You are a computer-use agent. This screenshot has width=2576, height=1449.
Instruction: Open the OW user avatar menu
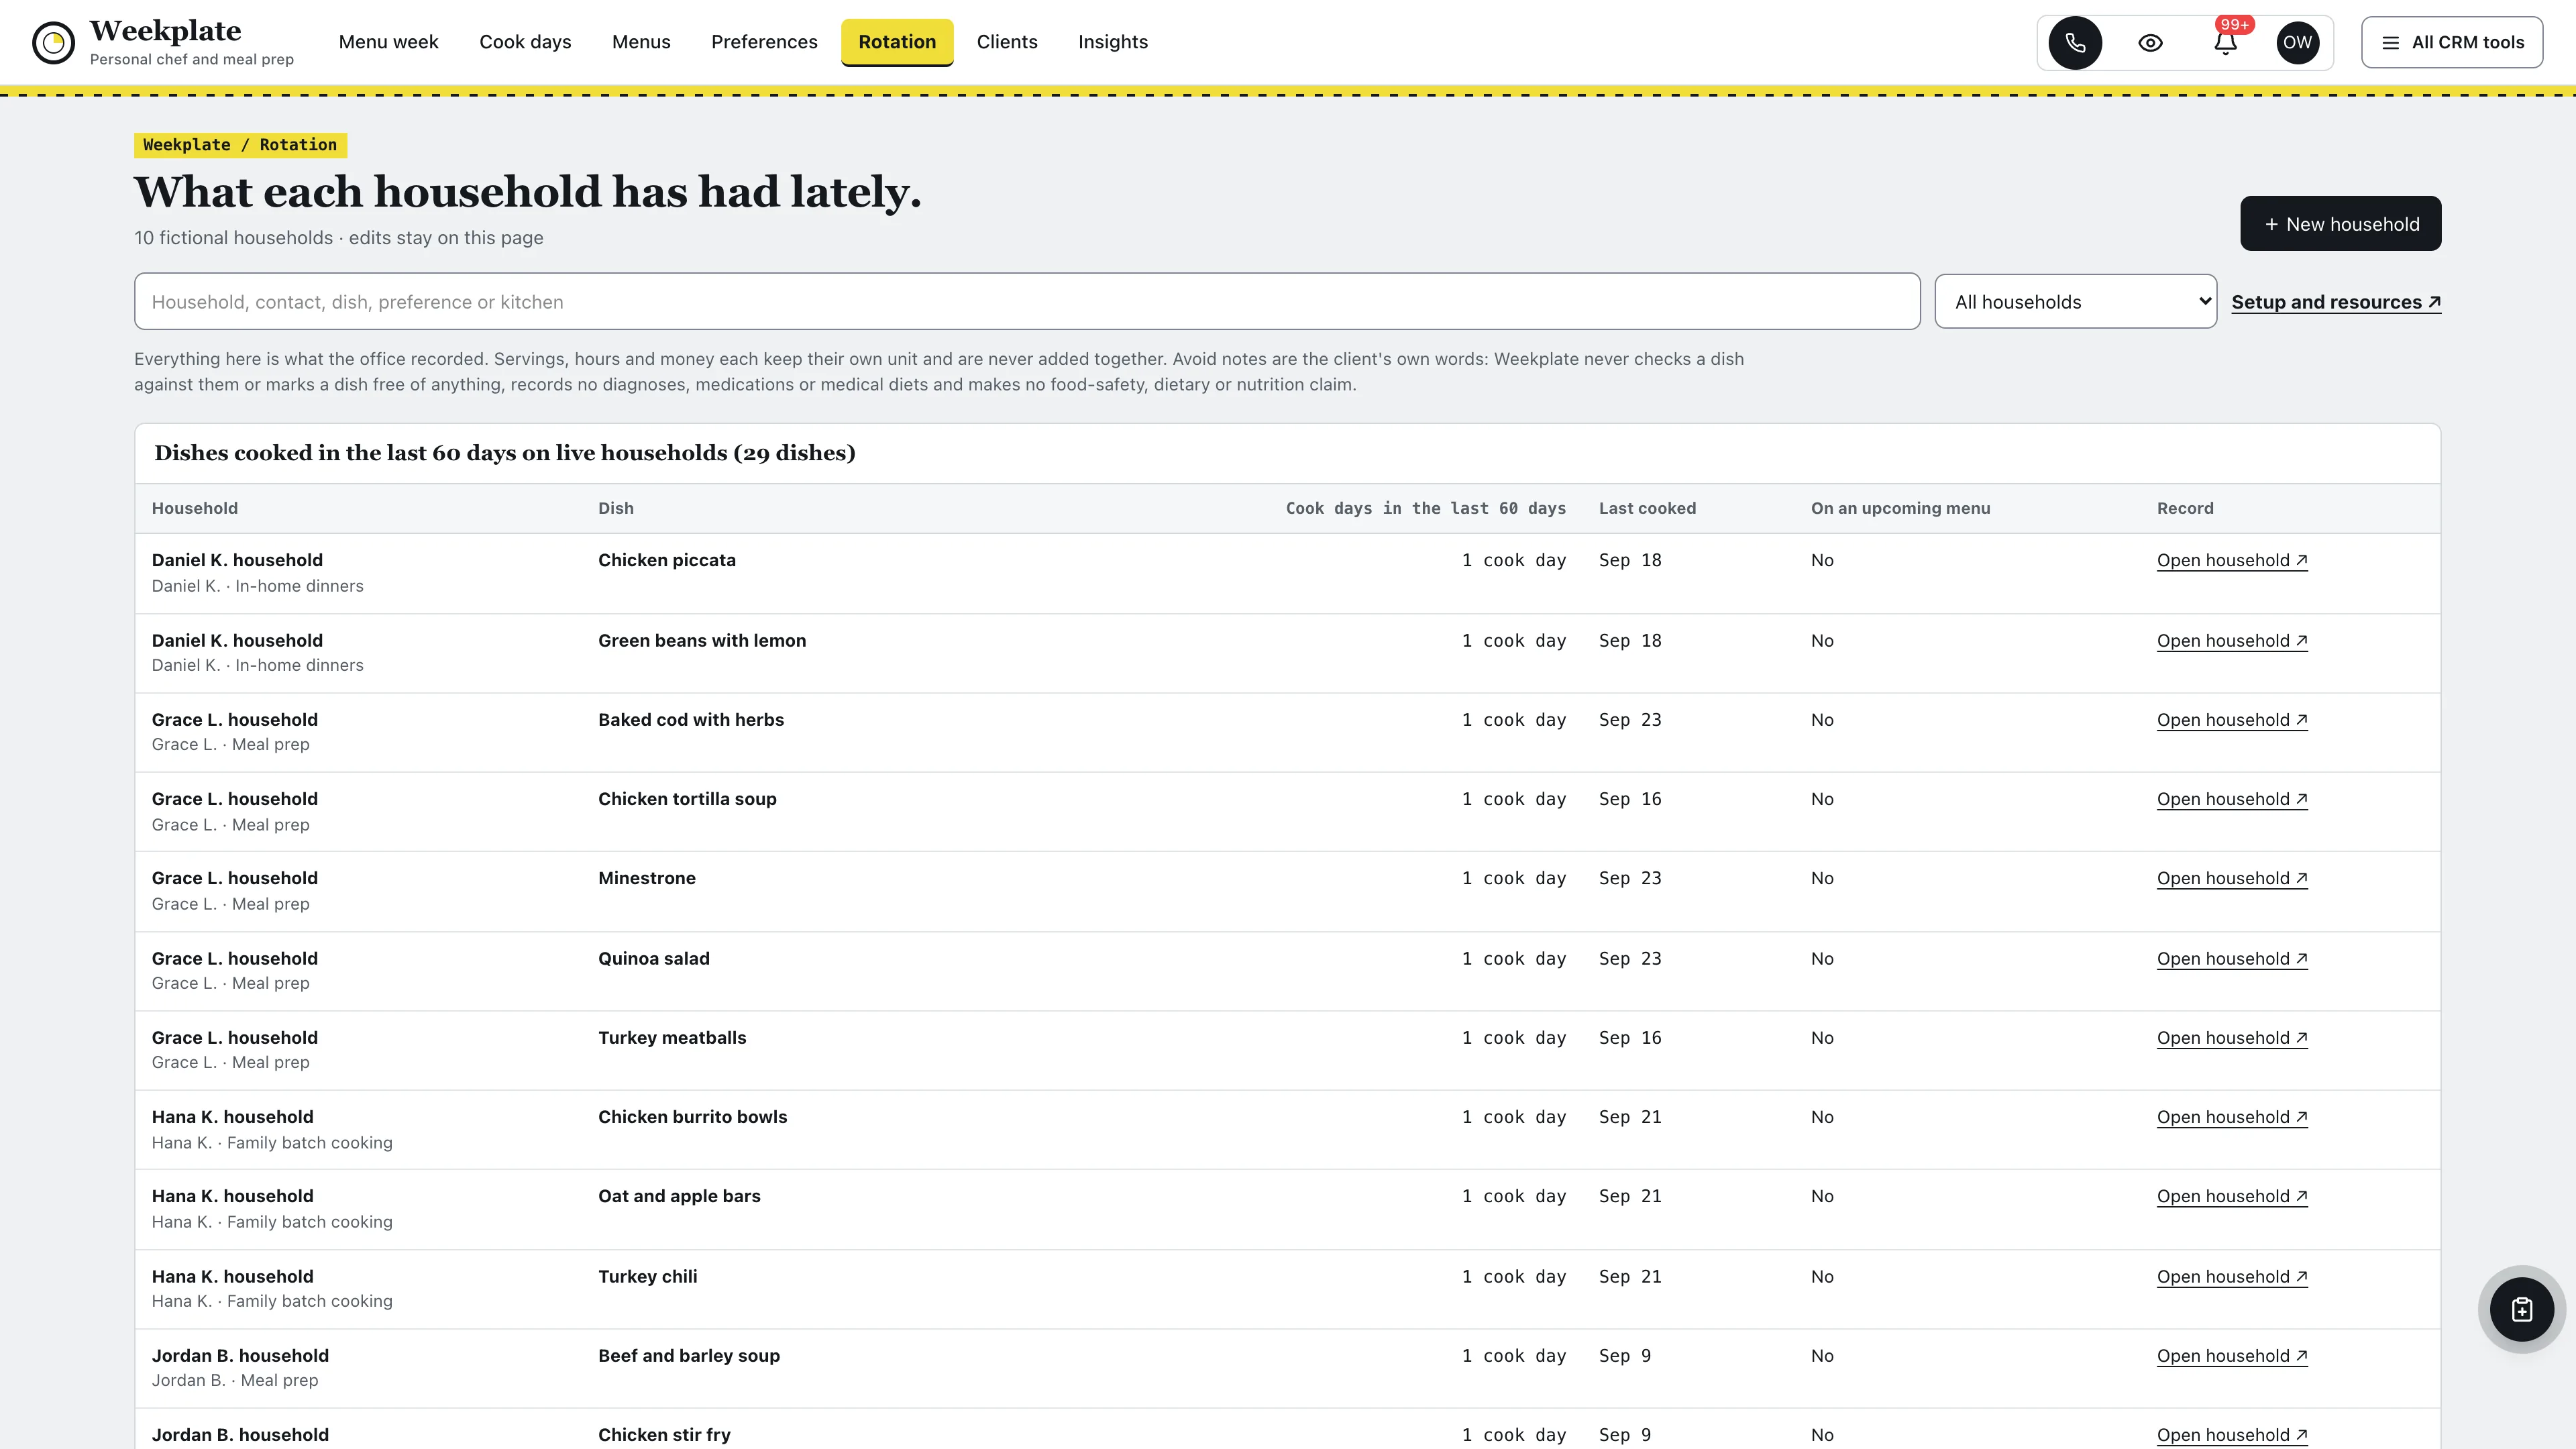(2297, 43)
